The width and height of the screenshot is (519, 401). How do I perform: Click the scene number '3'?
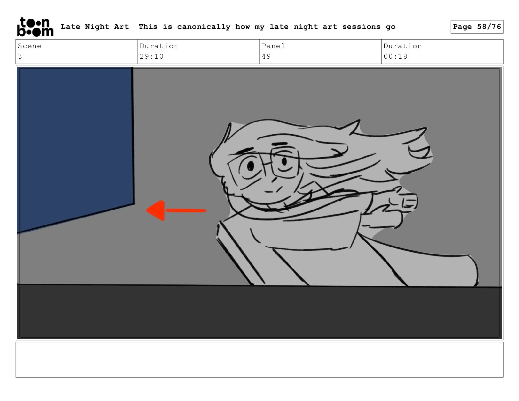coord(20,56)
